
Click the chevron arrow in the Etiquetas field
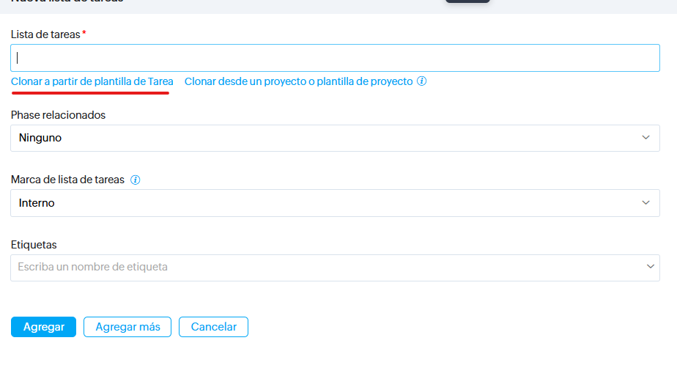pyautogui.click(x=650, y=268)
